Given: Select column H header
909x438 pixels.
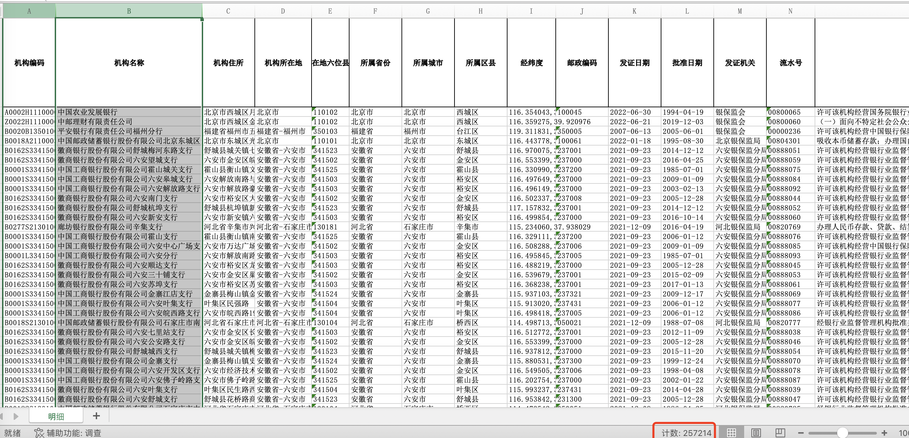Looking at the screenshot, I should tap(480, 11).
